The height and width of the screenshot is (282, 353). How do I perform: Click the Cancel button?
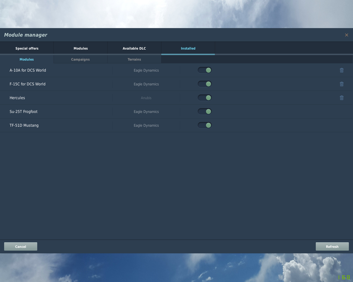[x=21, y=246]
